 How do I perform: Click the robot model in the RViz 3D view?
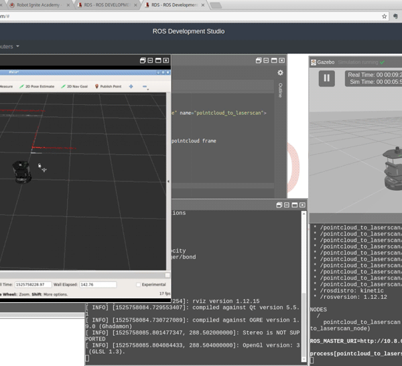pos(22,172)
